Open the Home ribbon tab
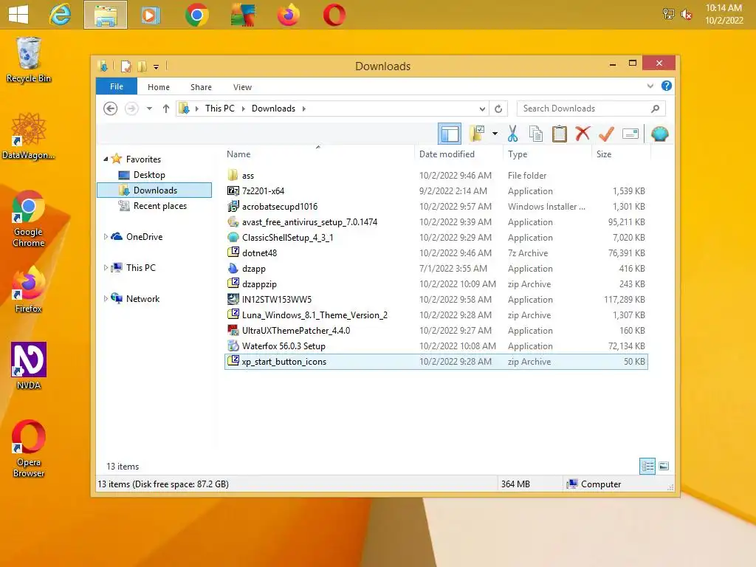Viewport: 756px width, 567px height. (x=159, y=87)
